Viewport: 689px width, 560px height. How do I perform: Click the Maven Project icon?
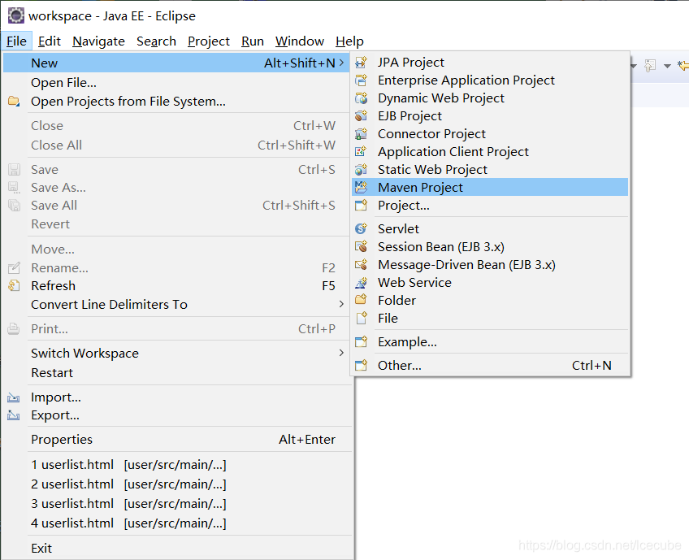[362, 187]
